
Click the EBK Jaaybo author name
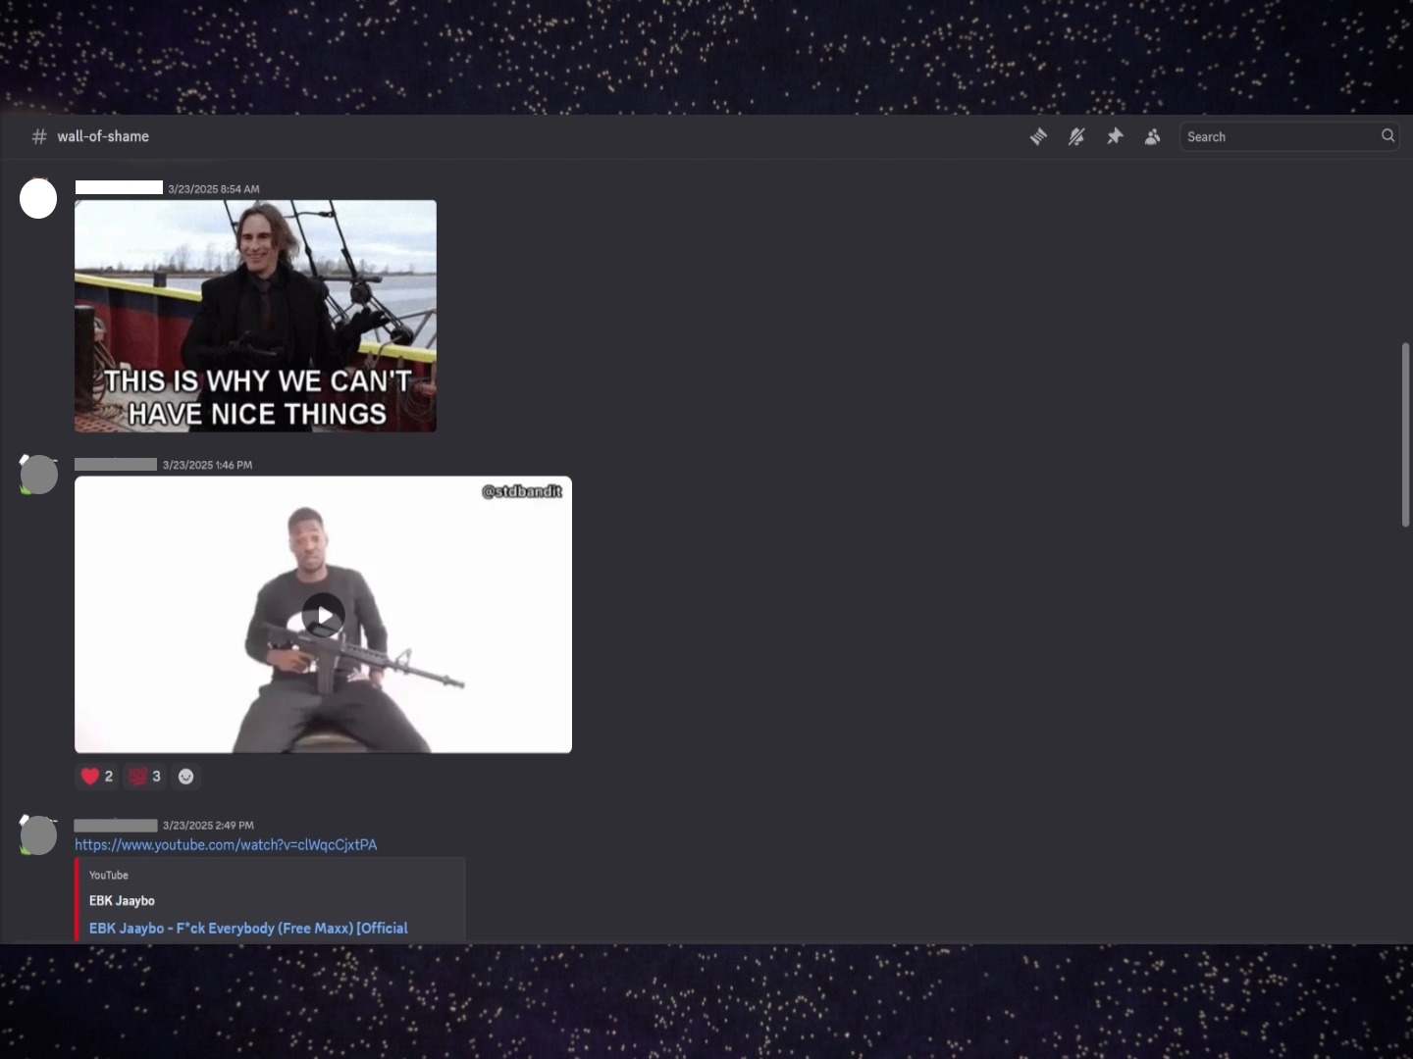(122, 900)
